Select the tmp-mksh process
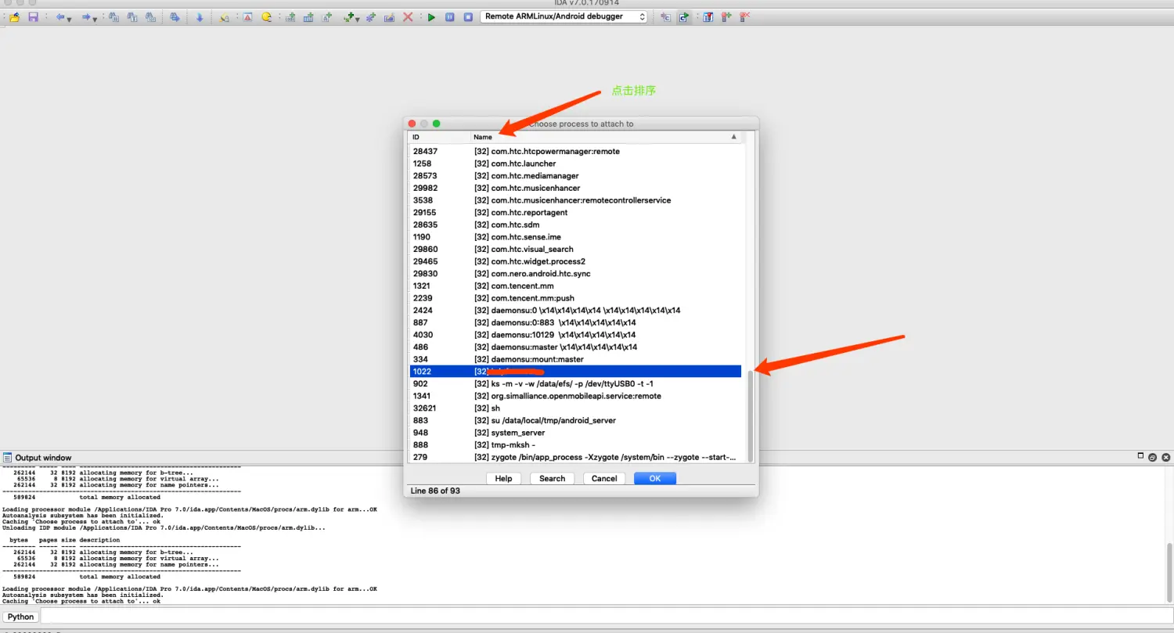 coord(575,445)
